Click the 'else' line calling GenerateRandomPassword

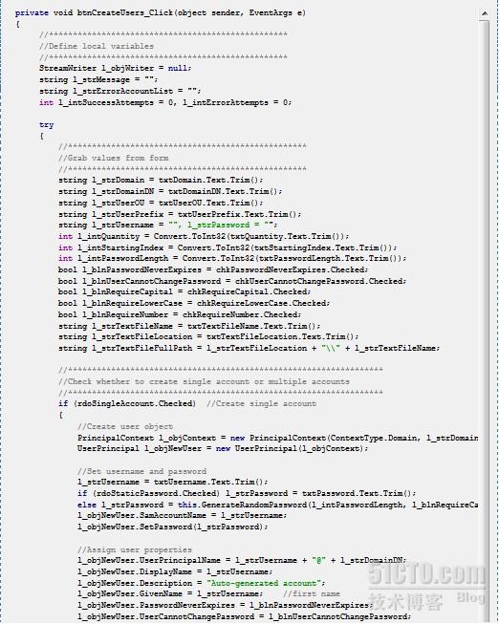tap(278, 505)
